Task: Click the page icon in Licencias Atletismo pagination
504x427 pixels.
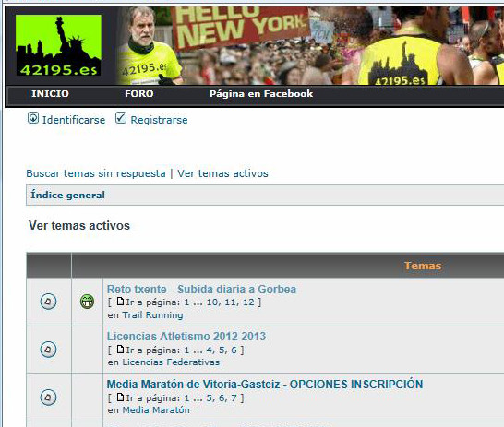Action: coord(120,350)
